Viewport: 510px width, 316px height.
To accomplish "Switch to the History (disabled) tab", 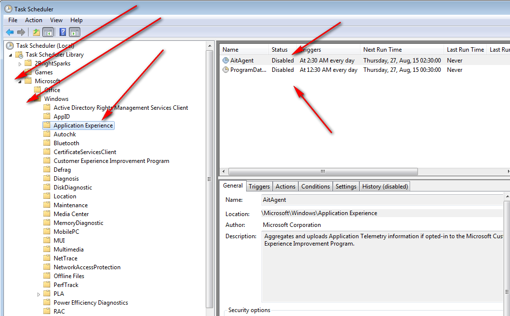I will point(385,186).
